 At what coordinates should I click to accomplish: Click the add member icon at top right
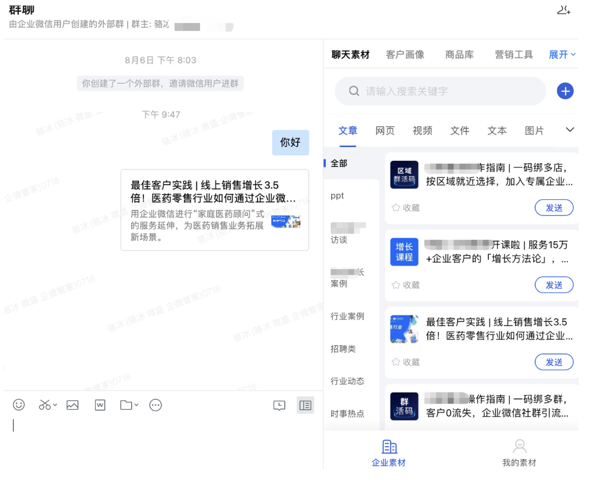(x=564, y=10)
